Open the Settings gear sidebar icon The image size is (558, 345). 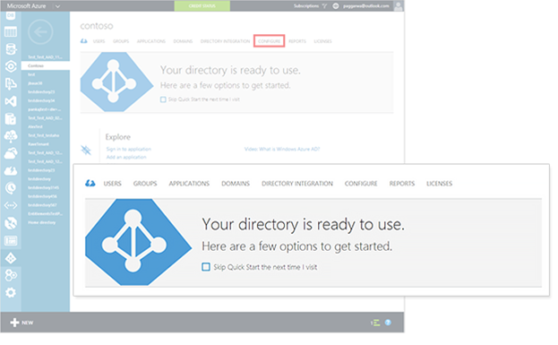point(11,293)
